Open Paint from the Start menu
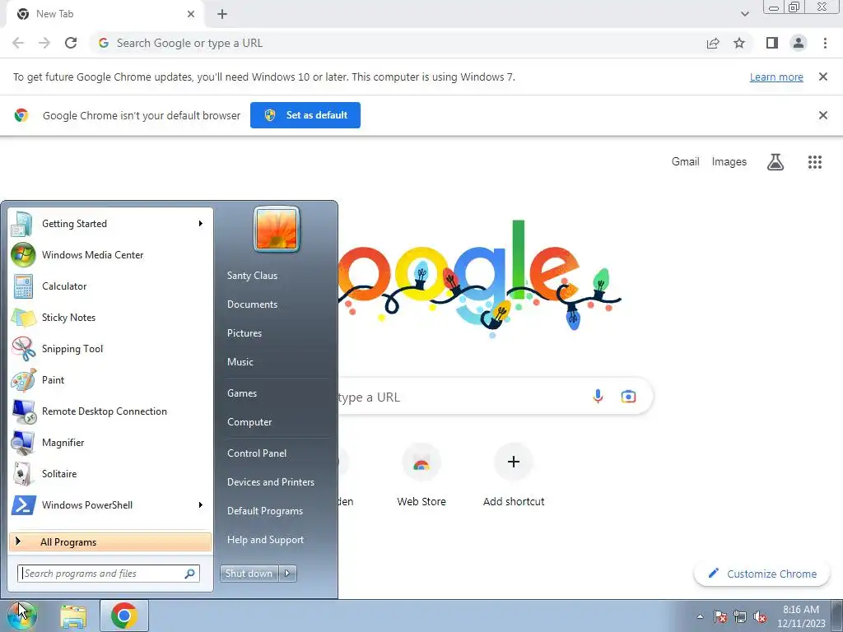Image resolution: width=843 pixels, height=632 pixels. point(110,379)
